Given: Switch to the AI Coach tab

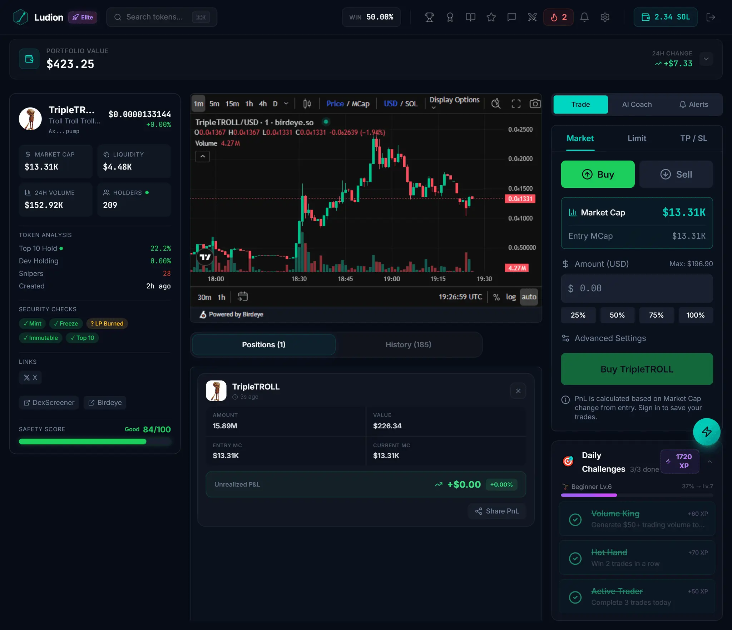Looking at the screenshot, I should pos(637,105).
